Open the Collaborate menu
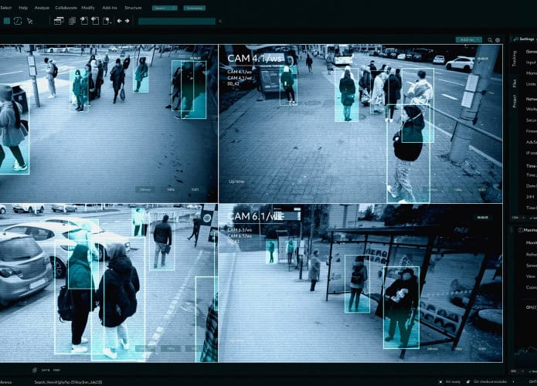Viewport: 537px width, 386px height. click(66, 8)
